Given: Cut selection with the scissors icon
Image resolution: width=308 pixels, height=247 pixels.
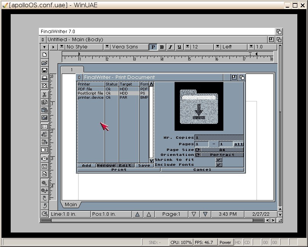Looking at the screenshot, I should click(x=45, y=95).
